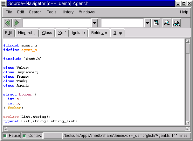
Task: Click the "#ifndef agent_h" line
Action: click(x=20, y=46)
